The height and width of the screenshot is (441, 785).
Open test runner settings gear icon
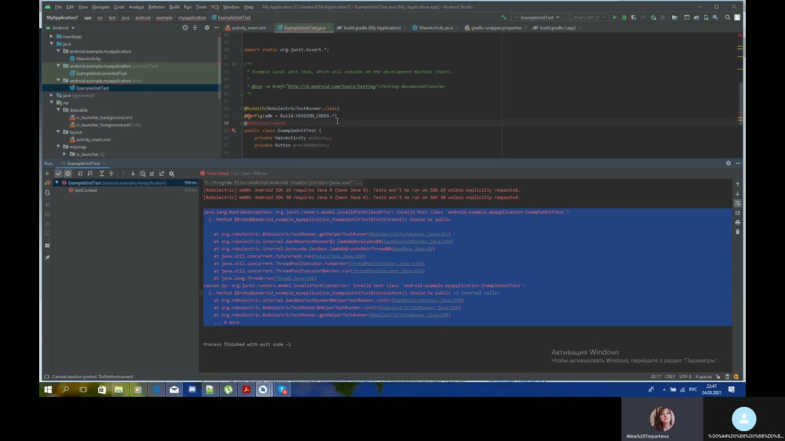[x=171, y=173]
